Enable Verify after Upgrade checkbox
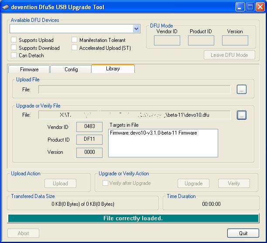Image resolution: width=267 pixels, height=243 pixels. pyautogui.click(x=105, y=183)
